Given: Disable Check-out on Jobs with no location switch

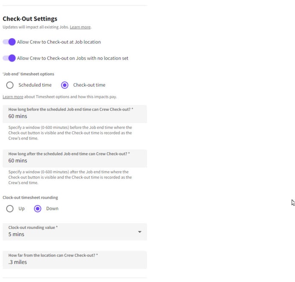Looking at the screenshot, I should click(9, 58).
